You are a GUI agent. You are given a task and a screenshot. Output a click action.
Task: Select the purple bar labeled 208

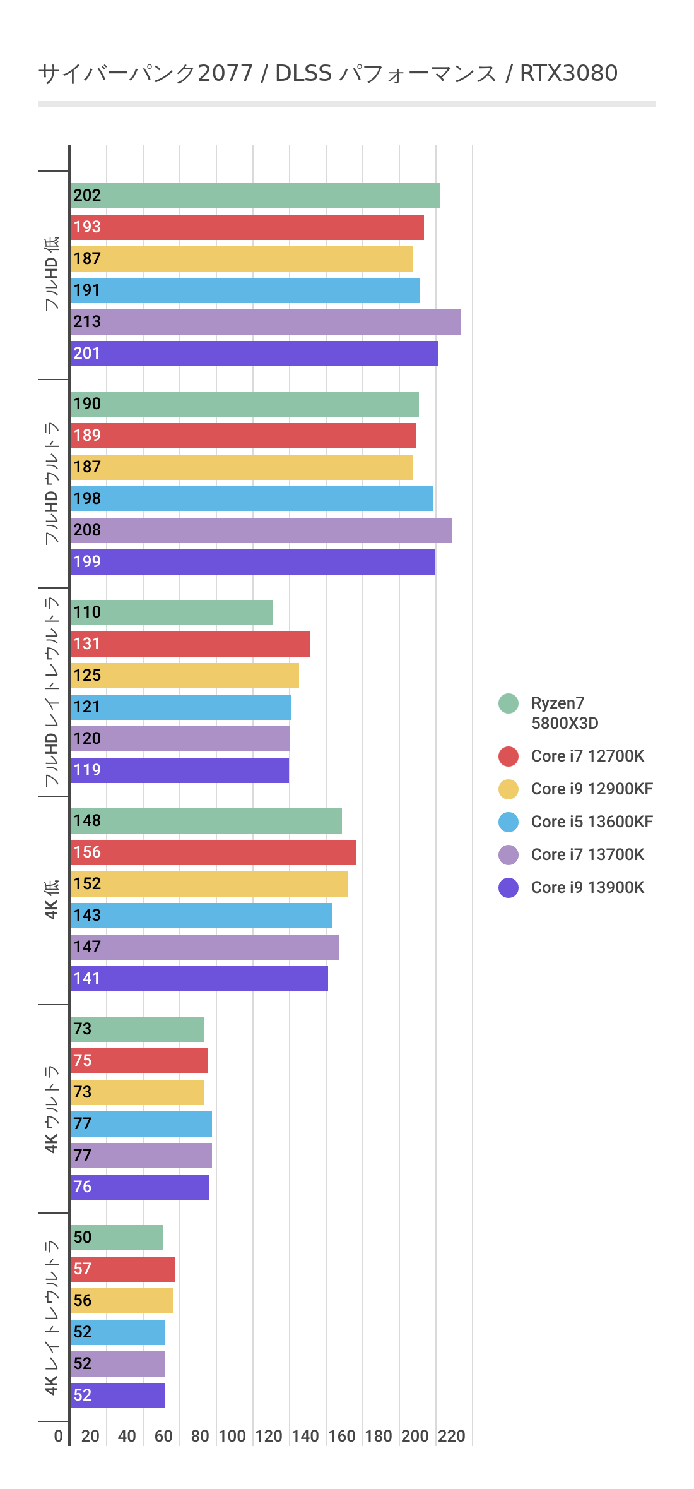(261, 530)
